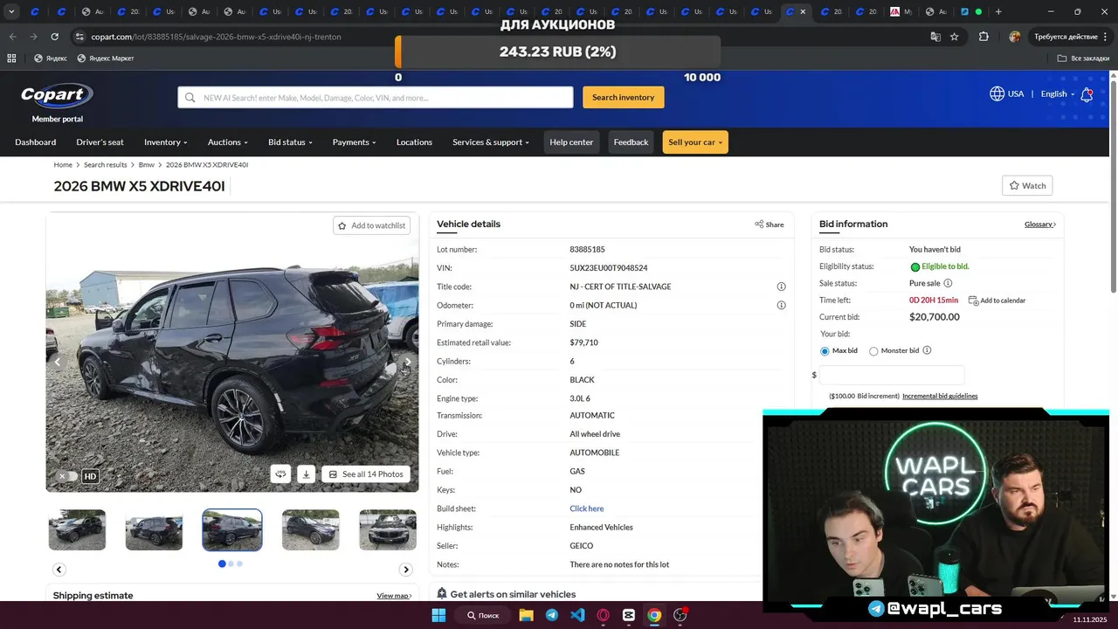The width and height of the screenshot is (1118, 629).
Task: Open Windows Start menu
Action: click(438, 615)
